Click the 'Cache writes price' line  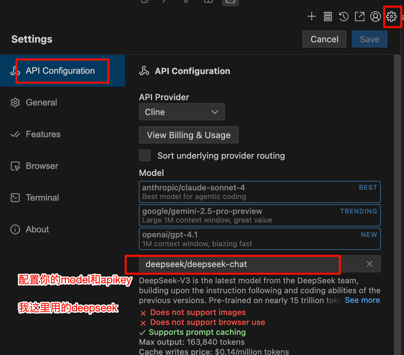point(214,351)
